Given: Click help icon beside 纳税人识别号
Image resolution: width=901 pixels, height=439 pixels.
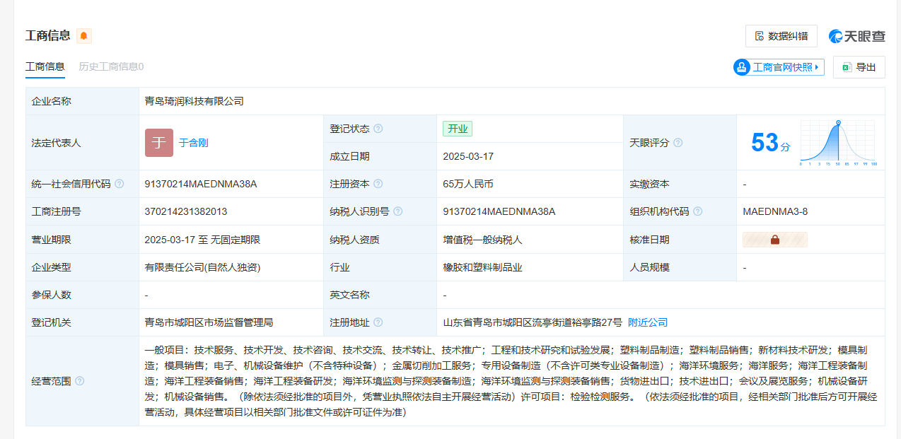Looking at the screenshot, I should point(398,211).
